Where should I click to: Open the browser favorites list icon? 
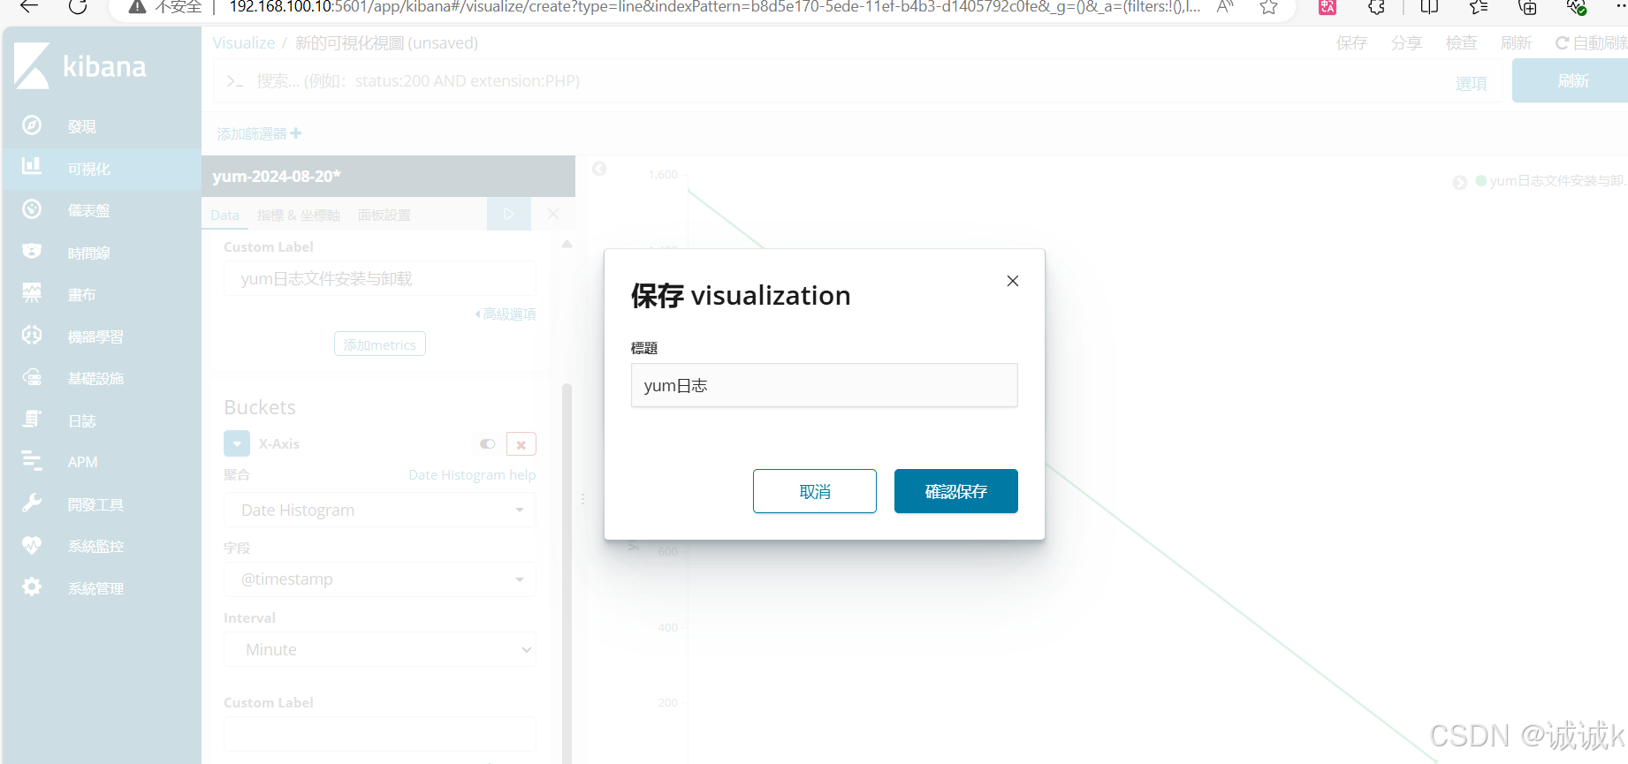(x=1479, y=7)
